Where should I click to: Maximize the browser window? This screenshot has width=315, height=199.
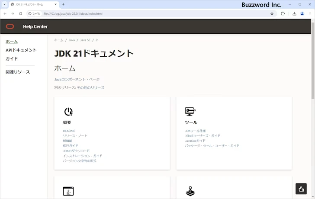300,4
